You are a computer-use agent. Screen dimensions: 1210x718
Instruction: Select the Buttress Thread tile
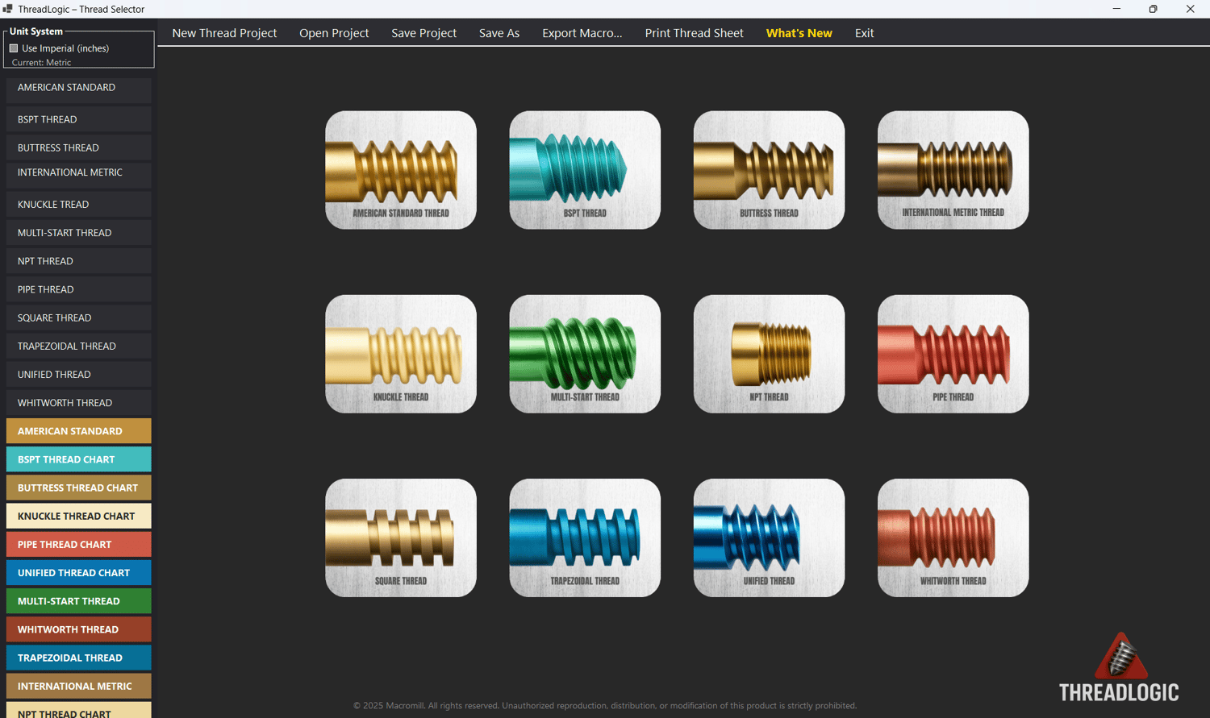click(x=769, y=170)
